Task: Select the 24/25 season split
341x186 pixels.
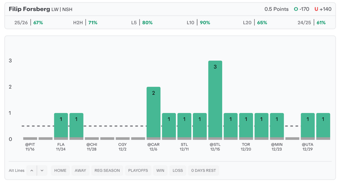Action: (x=312, y=23)
